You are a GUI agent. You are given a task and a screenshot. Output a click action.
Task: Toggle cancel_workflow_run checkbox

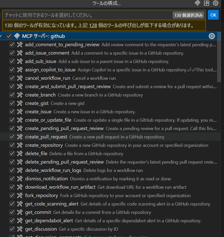click(x=12, y=78)
